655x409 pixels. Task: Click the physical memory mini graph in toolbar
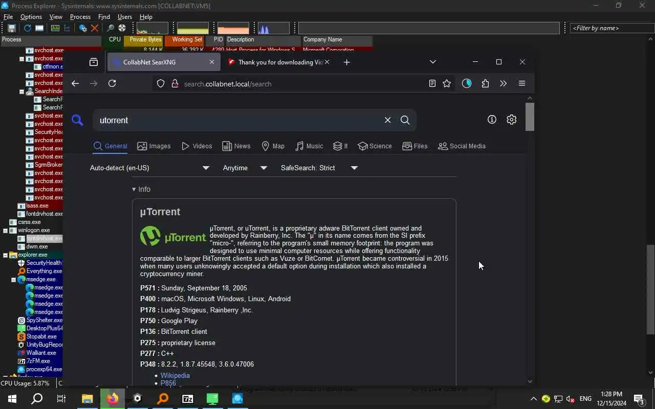tap(233, 28)
